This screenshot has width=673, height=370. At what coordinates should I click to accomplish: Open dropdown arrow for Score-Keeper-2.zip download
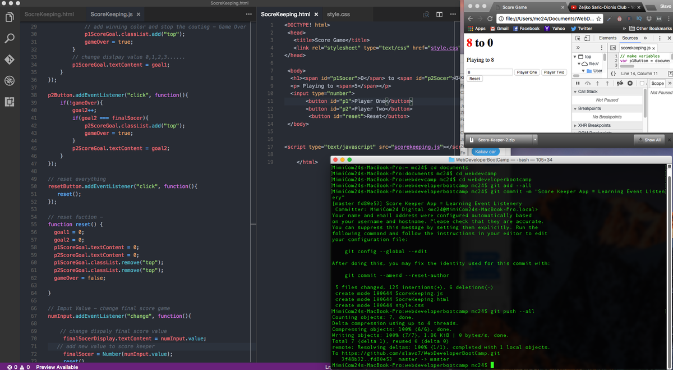535,140
